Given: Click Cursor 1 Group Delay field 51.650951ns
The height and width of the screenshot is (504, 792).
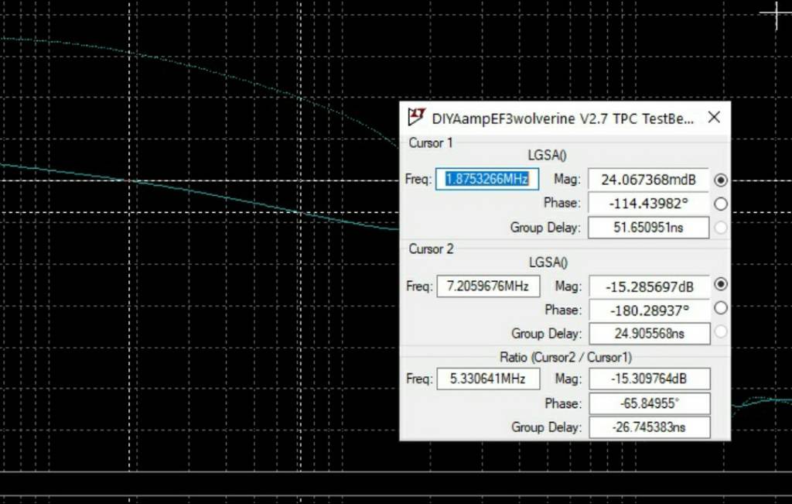Looking at the screenshot, I should click(649, 228).
